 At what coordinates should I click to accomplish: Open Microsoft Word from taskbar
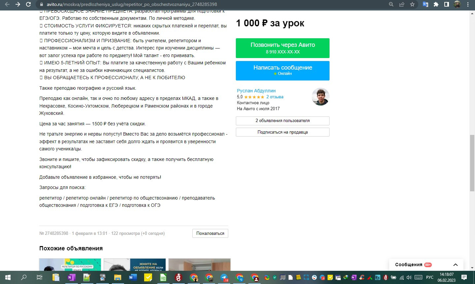(x=133, y=277)
